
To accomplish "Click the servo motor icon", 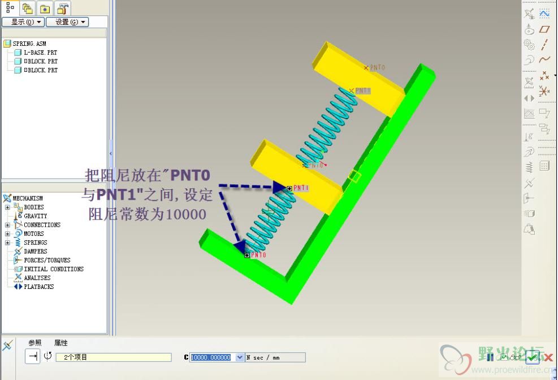I will [529, 59].
